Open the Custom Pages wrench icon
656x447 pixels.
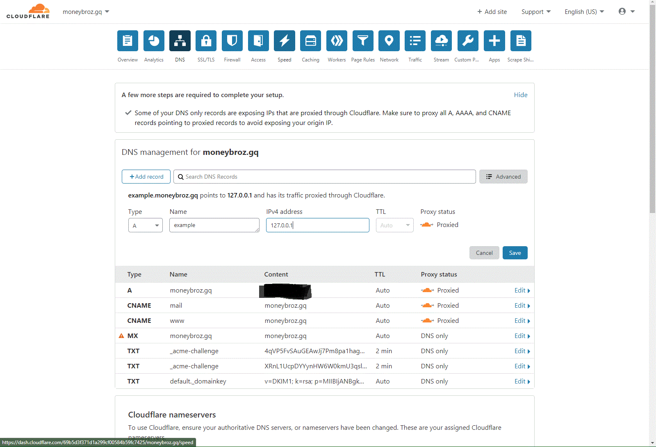tap(468, 41)
